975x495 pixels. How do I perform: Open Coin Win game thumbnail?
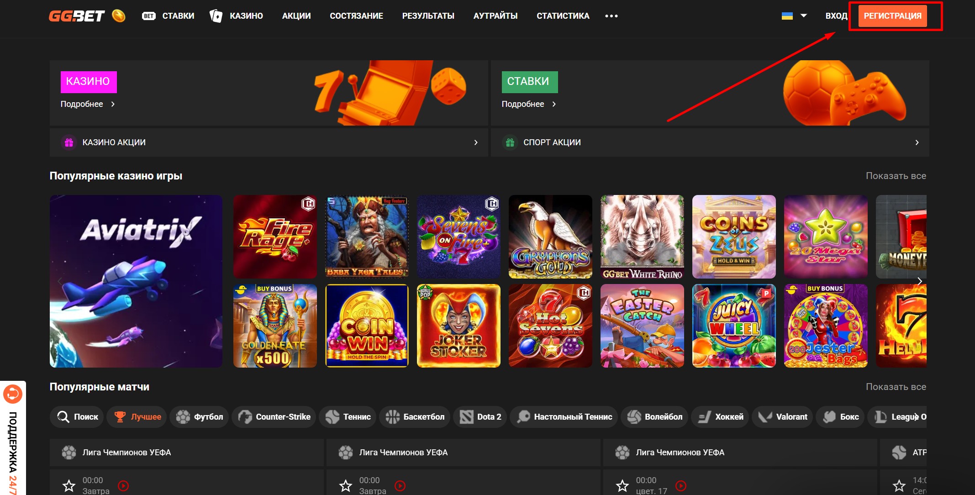pos(367,326)
